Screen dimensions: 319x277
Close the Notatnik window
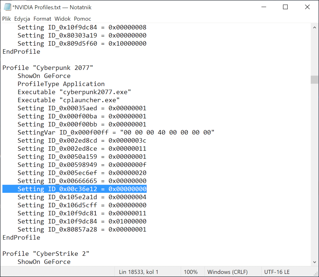click(x=307, y=7)
